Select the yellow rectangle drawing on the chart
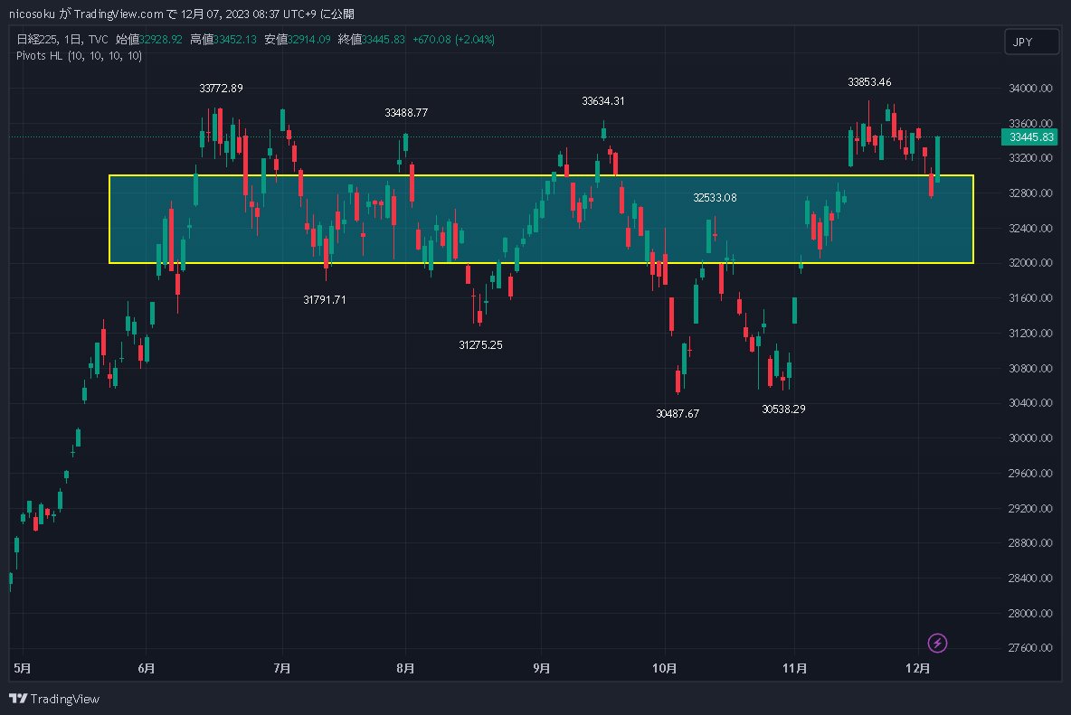This screenshot has height=715, width=1071. [543, 176]
